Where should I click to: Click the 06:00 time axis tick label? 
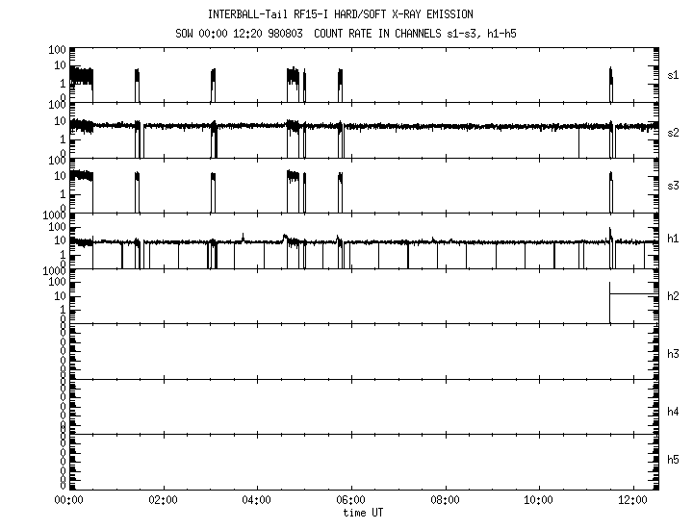(x=350, y=500)
